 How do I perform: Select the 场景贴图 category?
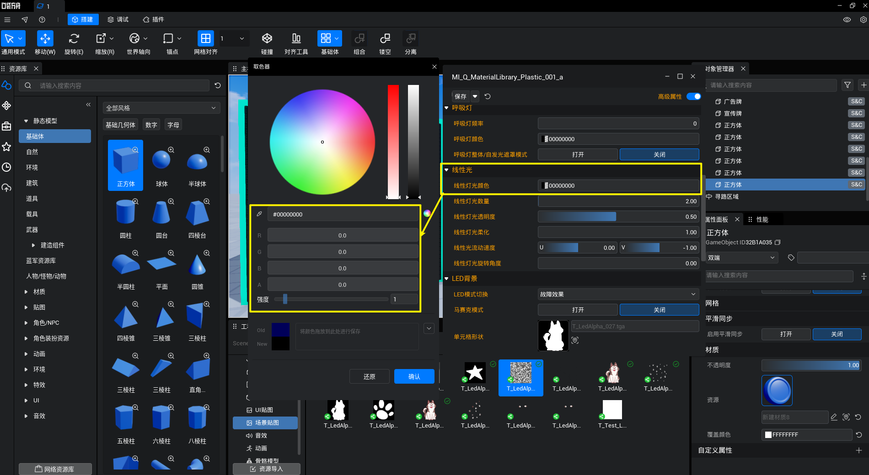click(265, 423)
